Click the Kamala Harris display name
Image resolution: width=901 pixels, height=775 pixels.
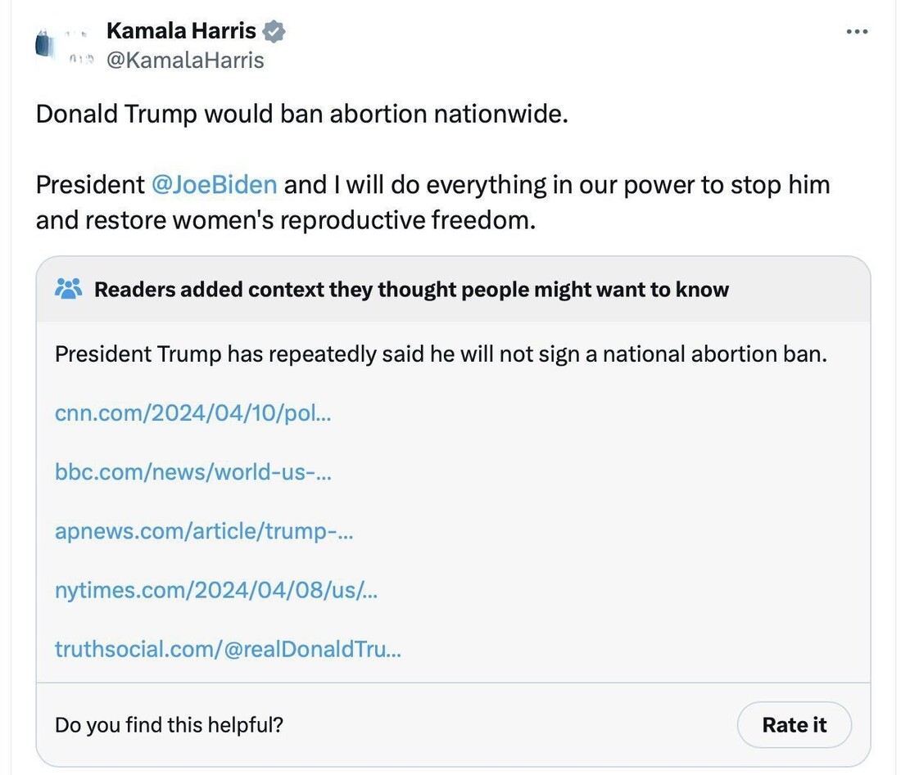[x=181, y=32]
